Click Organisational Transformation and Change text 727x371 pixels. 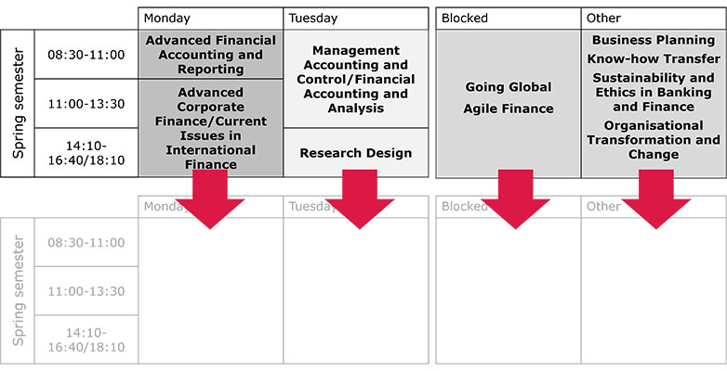[x=654, y=140]
